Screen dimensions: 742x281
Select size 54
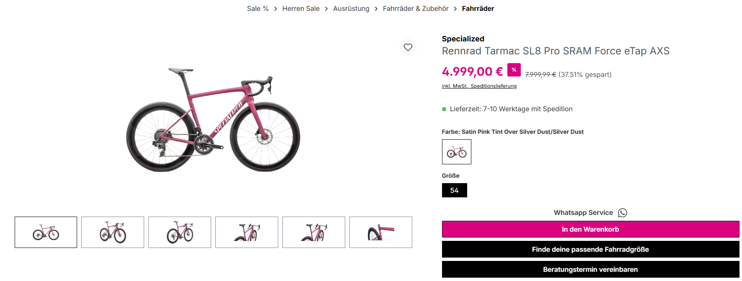click(454, 190)
